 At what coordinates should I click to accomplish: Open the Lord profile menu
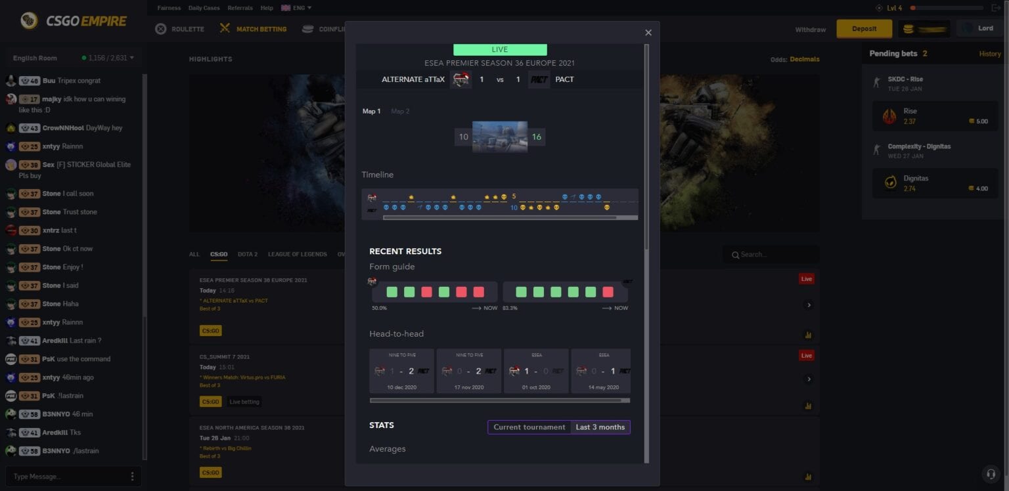pos(979,29)
